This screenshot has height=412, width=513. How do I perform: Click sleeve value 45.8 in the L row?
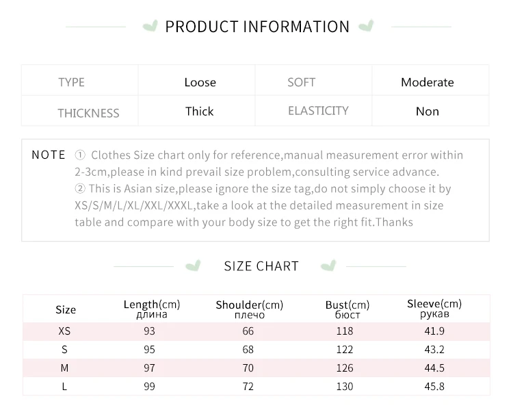[434, 387]
